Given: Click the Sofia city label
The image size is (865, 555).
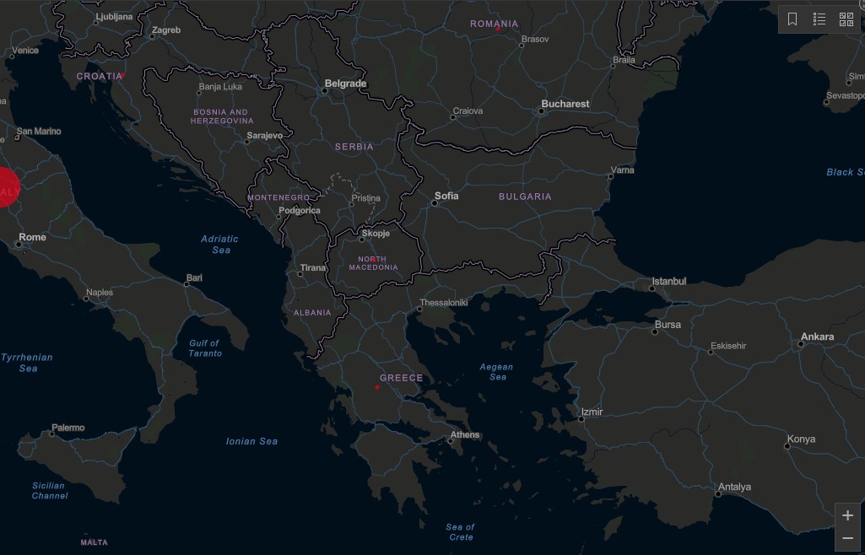Looking at the screenshot, I should tap(446, 196).
